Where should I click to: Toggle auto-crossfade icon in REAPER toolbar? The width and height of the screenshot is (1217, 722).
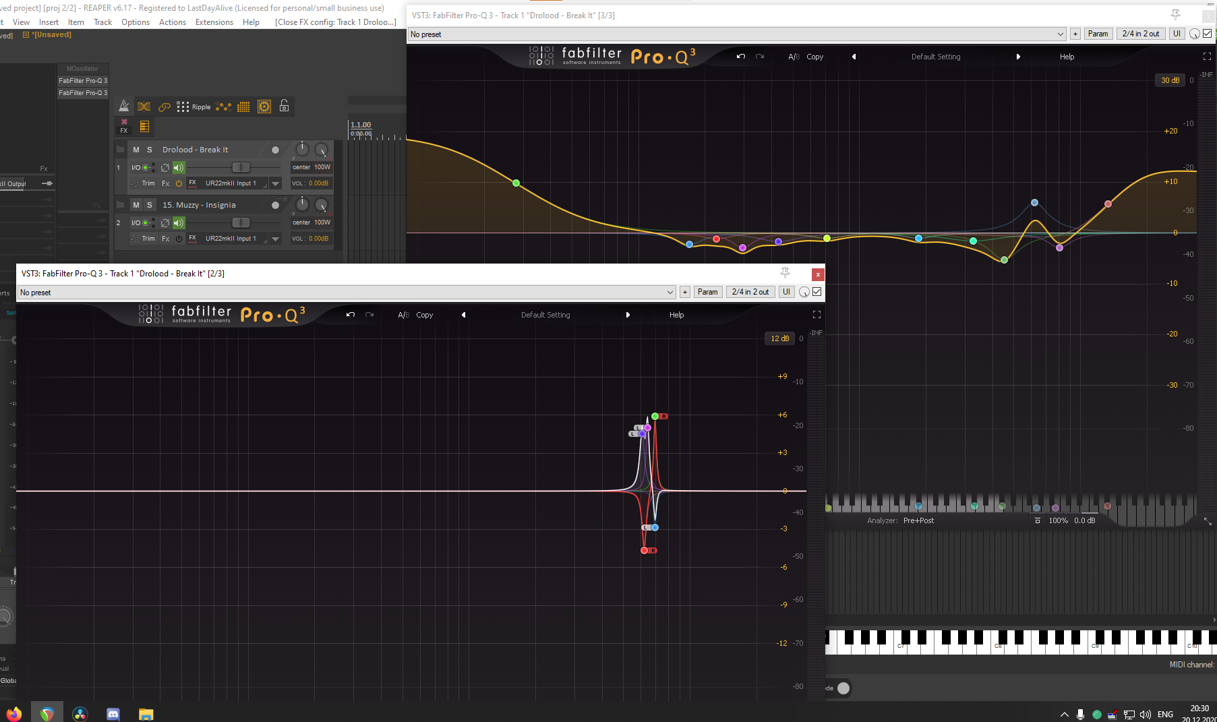pos(144,107)
